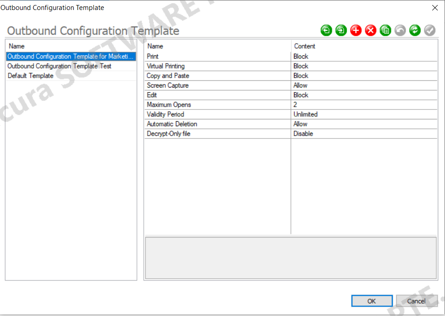Click the undo icon in the toolbar
The width and height of the screenshot is (445, 316).
400,30
